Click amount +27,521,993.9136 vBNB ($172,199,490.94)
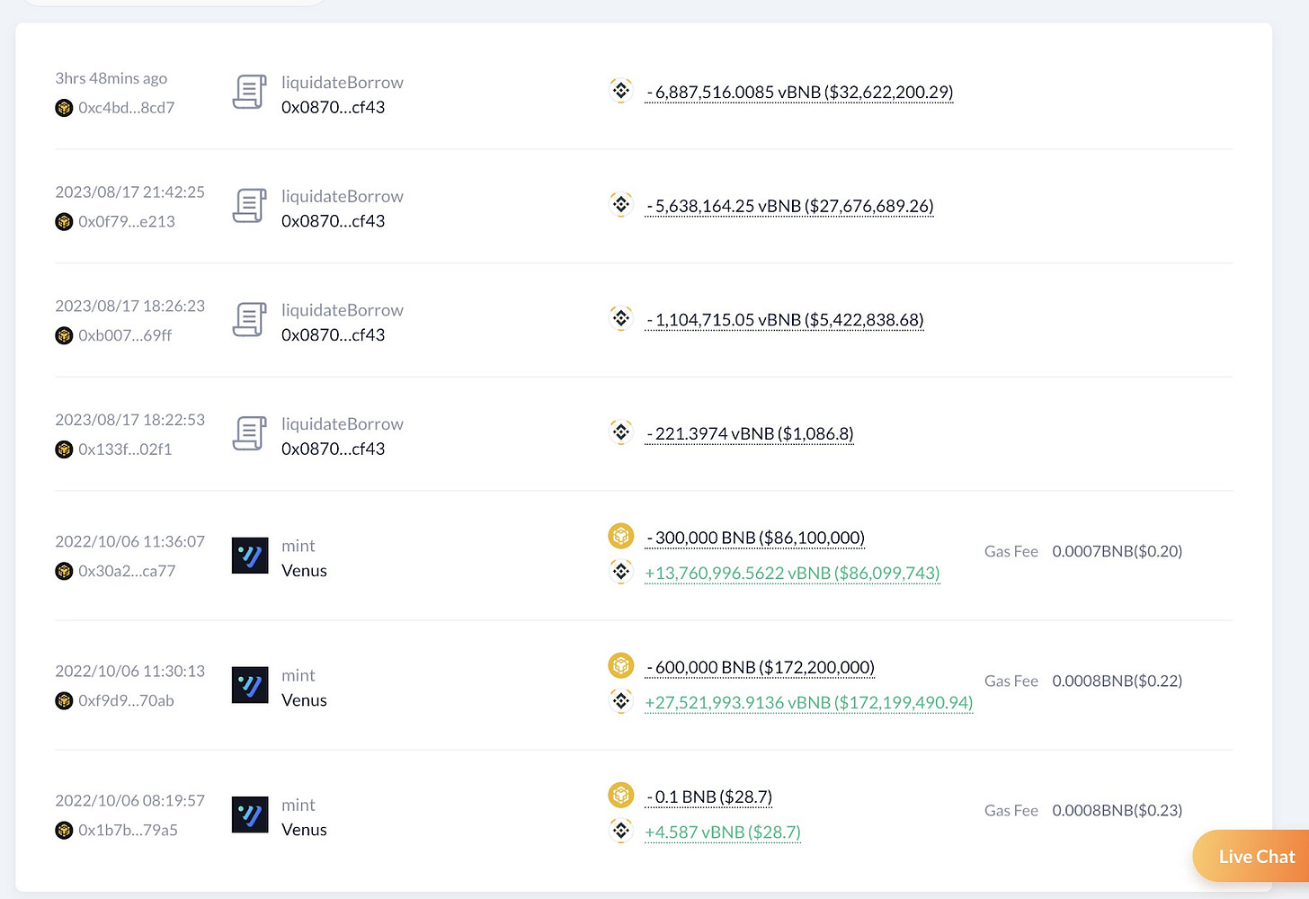Image resolution: width=1309 pixels, height=899 pixels. [x=809, y=703]
